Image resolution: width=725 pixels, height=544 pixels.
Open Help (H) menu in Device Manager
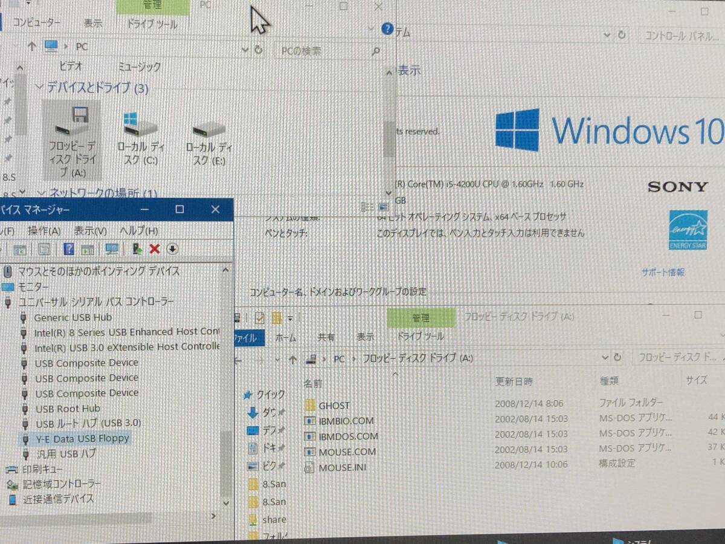coord(138,231)
